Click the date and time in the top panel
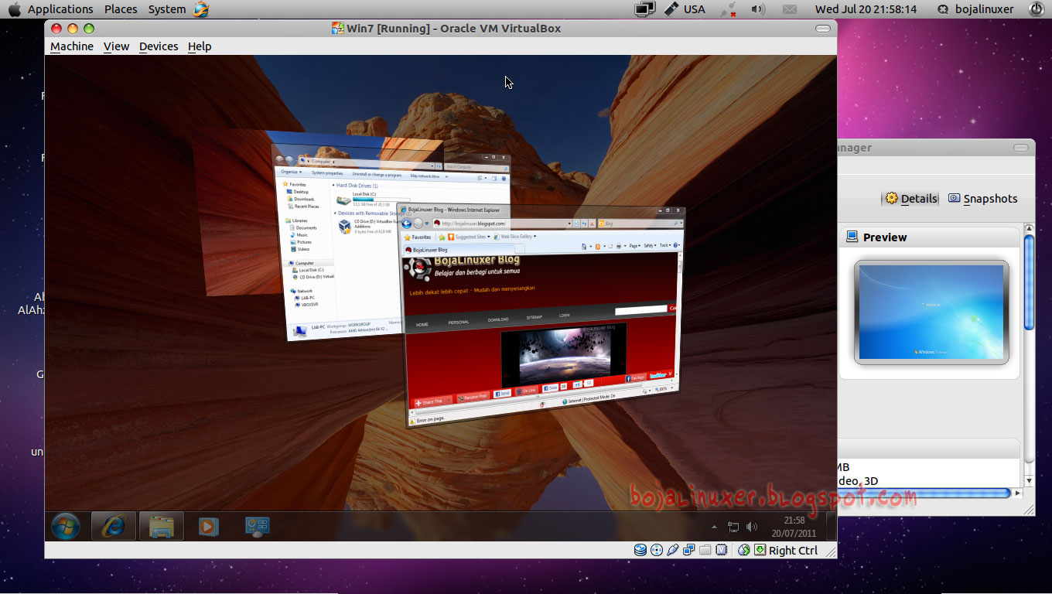Screen dimensions: 1052x594 (x=866, y=9)
